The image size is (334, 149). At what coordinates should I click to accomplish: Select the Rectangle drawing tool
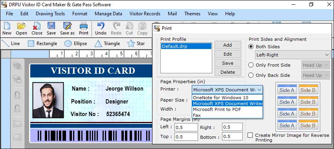42,44
